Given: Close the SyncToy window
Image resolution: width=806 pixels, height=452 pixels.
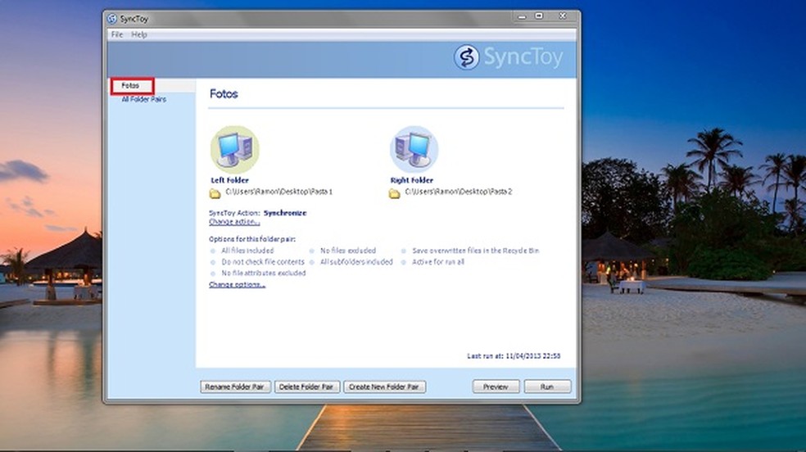Looking at the screenshot, I should 563,16.
